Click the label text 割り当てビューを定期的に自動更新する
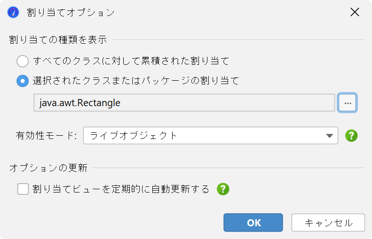372x239 pixels. coord(121,189)
